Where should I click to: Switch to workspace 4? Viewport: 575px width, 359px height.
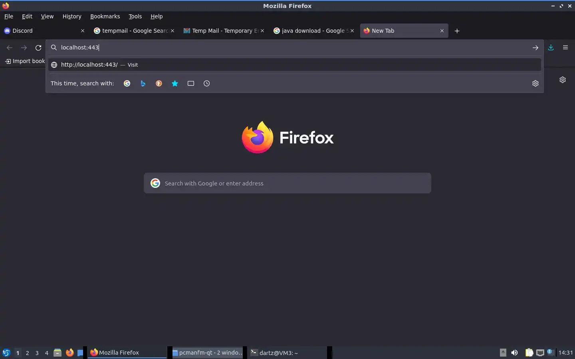click(47, 353)
